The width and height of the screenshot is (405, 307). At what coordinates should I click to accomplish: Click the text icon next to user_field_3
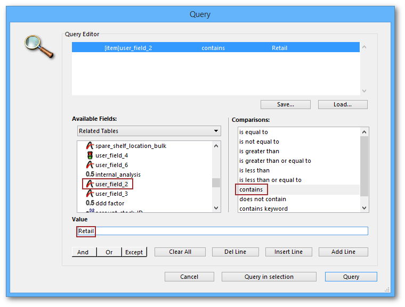coord(90,194)
